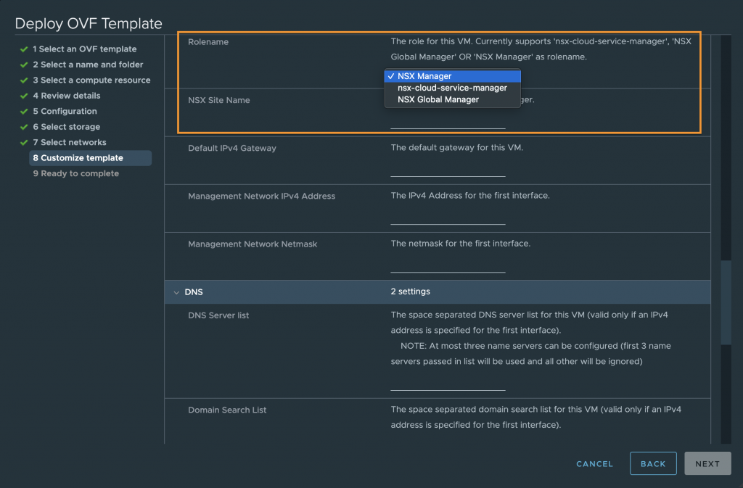Select step 8 Customize template
Viewport: 743px width, 488px height.
click(91, 158)
